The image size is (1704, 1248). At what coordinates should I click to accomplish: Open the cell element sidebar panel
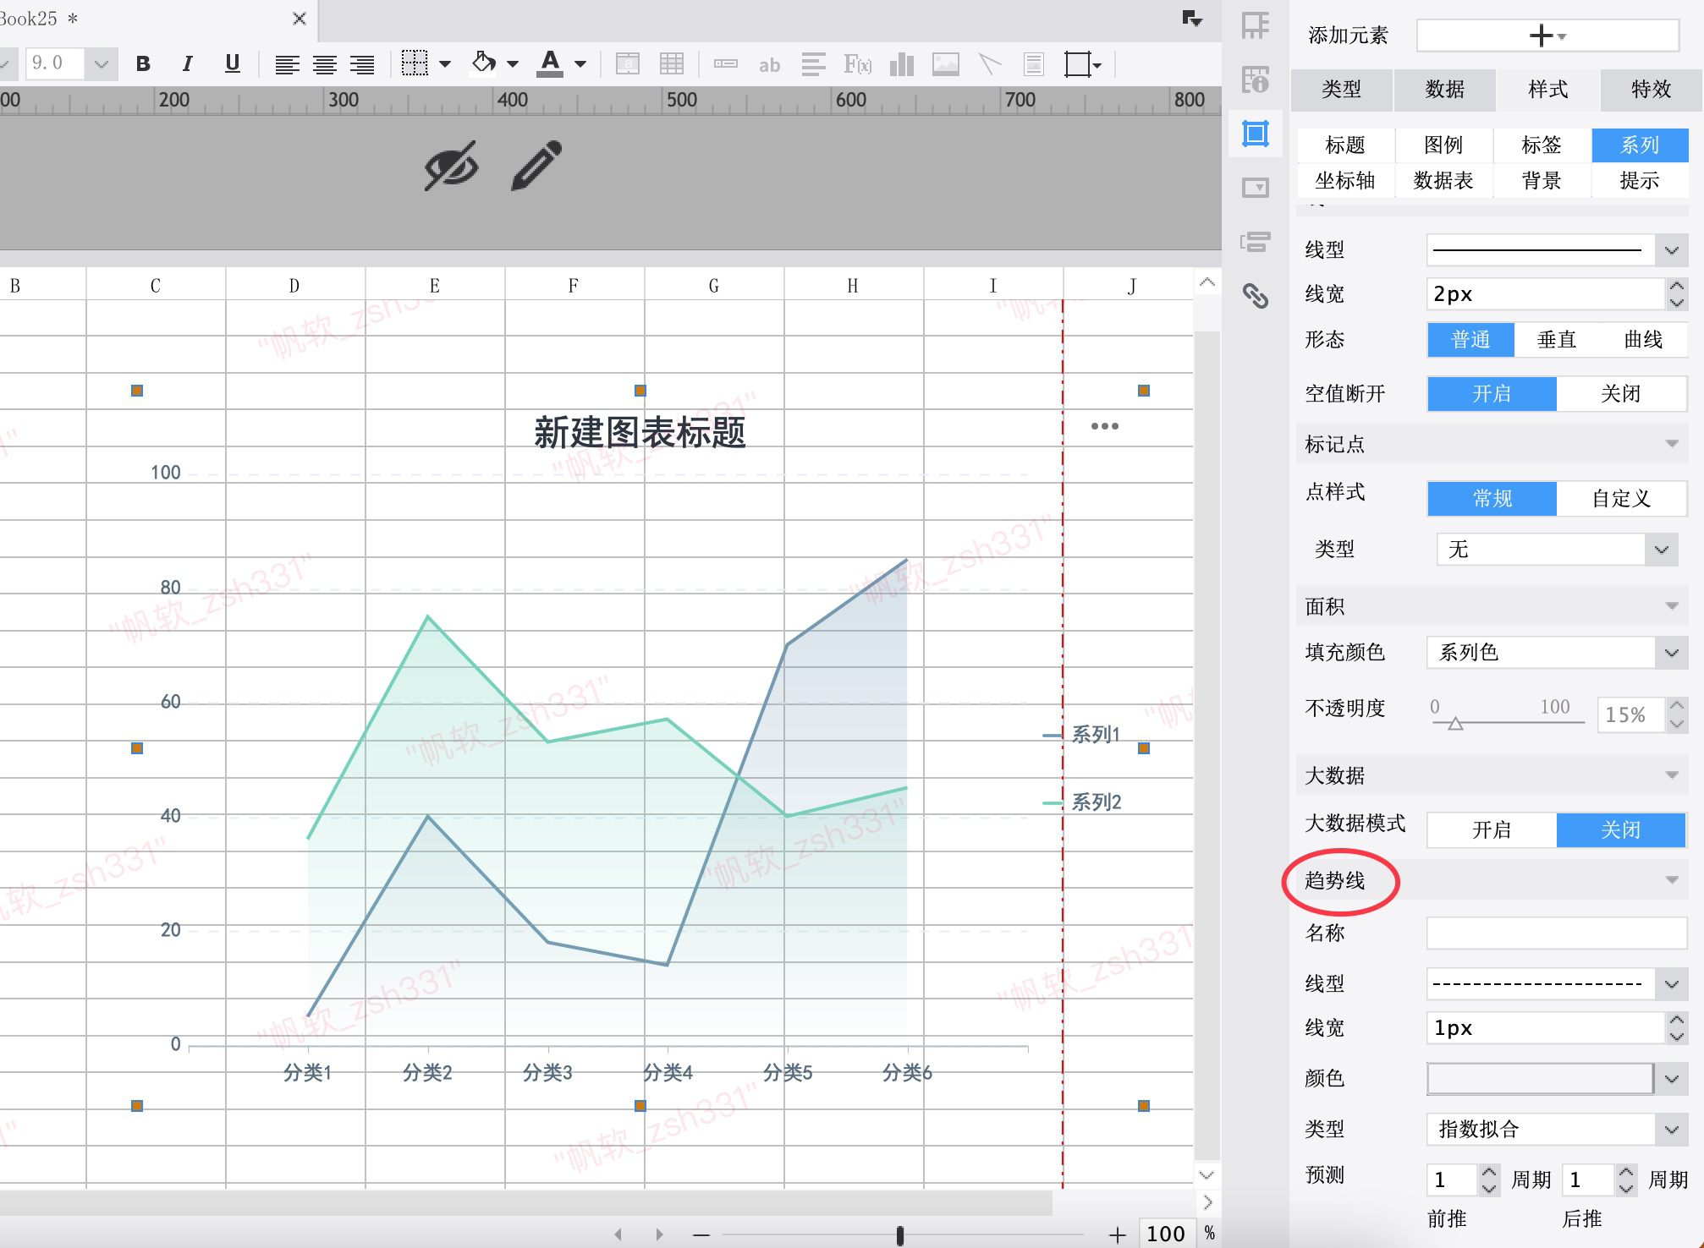(x=1256, y=25)
